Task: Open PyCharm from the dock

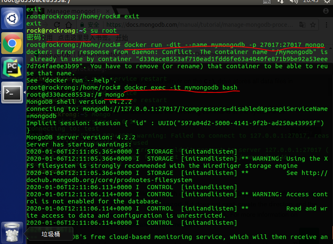Action: (12, 68)
